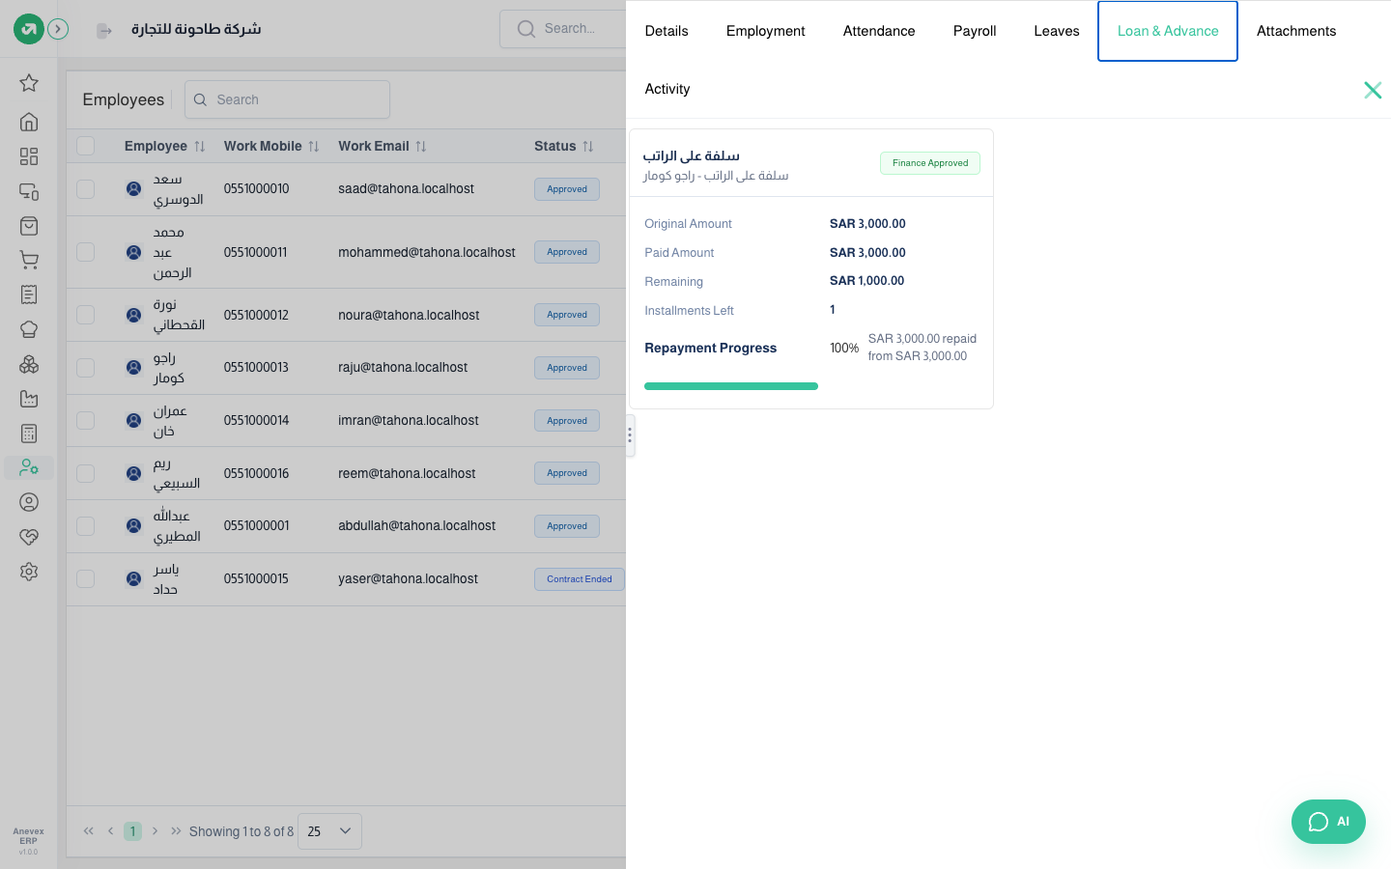Switch to the Employment tab
Screen dimensions: 1391x869
[766, 31]
